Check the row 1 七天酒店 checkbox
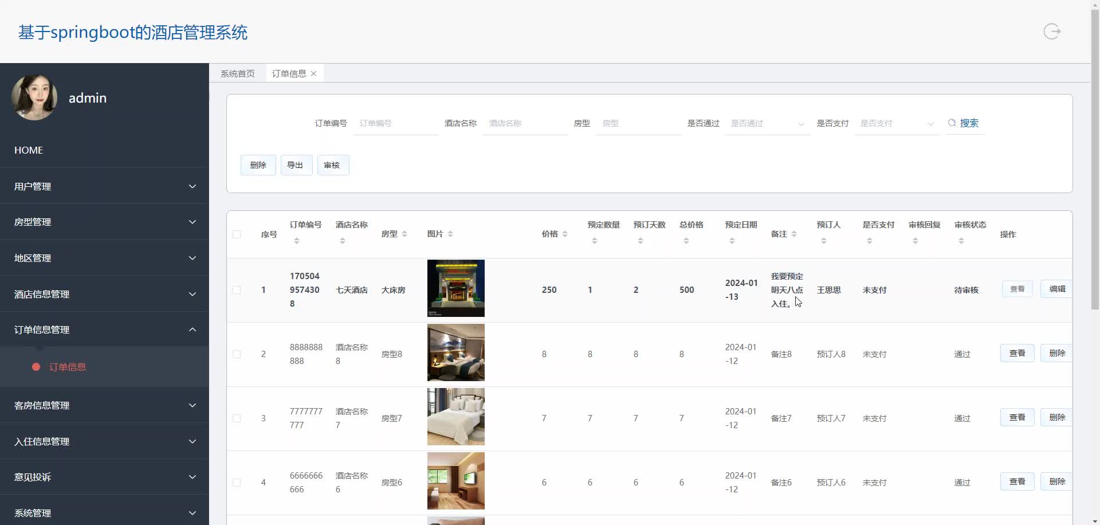 click(237, 290)
